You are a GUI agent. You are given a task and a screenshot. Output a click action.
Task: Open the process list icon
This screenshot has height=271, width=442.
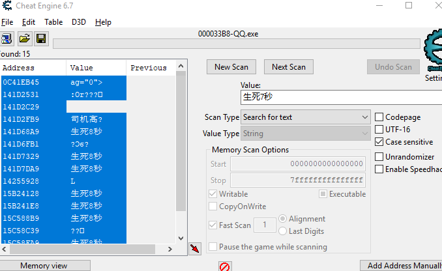[7, 38]
